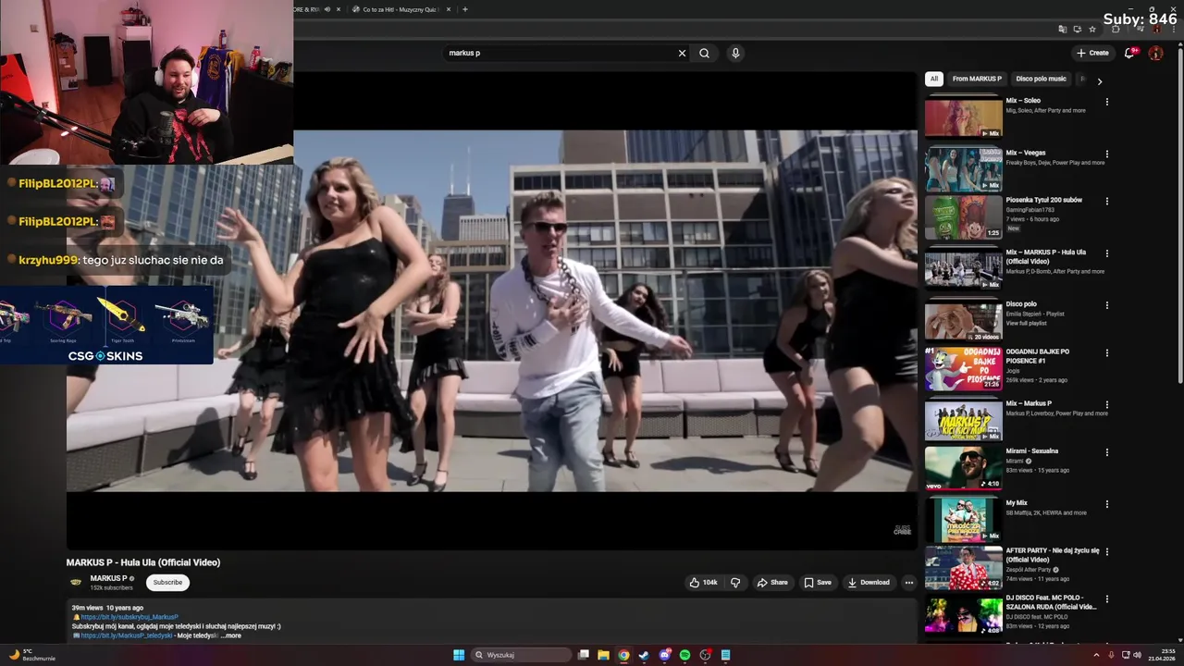The height and width of the screenshot is (666, 1184).
Task: Close the 'Co to za Hit!' browser tab
Action: [x=449, y=9]
